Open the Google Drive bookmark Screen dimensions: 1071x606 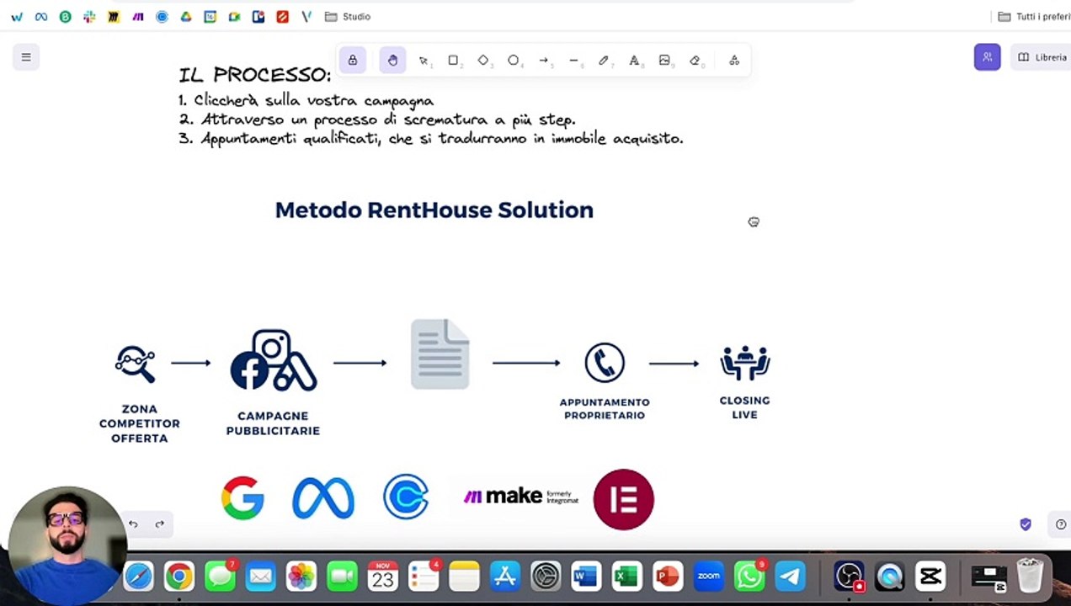(x=187, y=17)
